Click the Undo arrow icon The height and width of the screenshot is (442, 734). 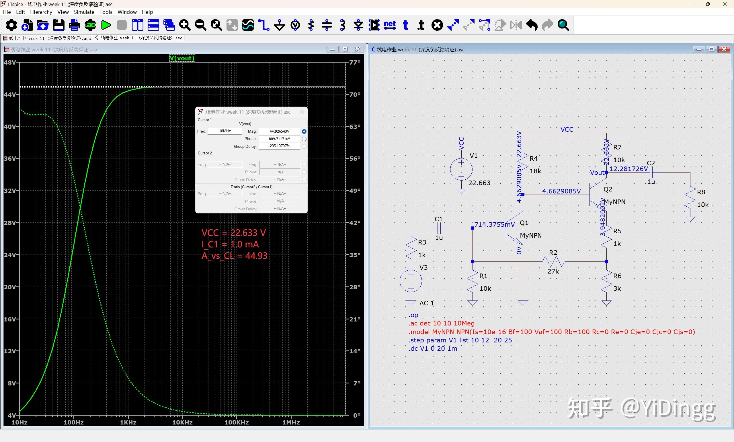click(x=532, y=25)
